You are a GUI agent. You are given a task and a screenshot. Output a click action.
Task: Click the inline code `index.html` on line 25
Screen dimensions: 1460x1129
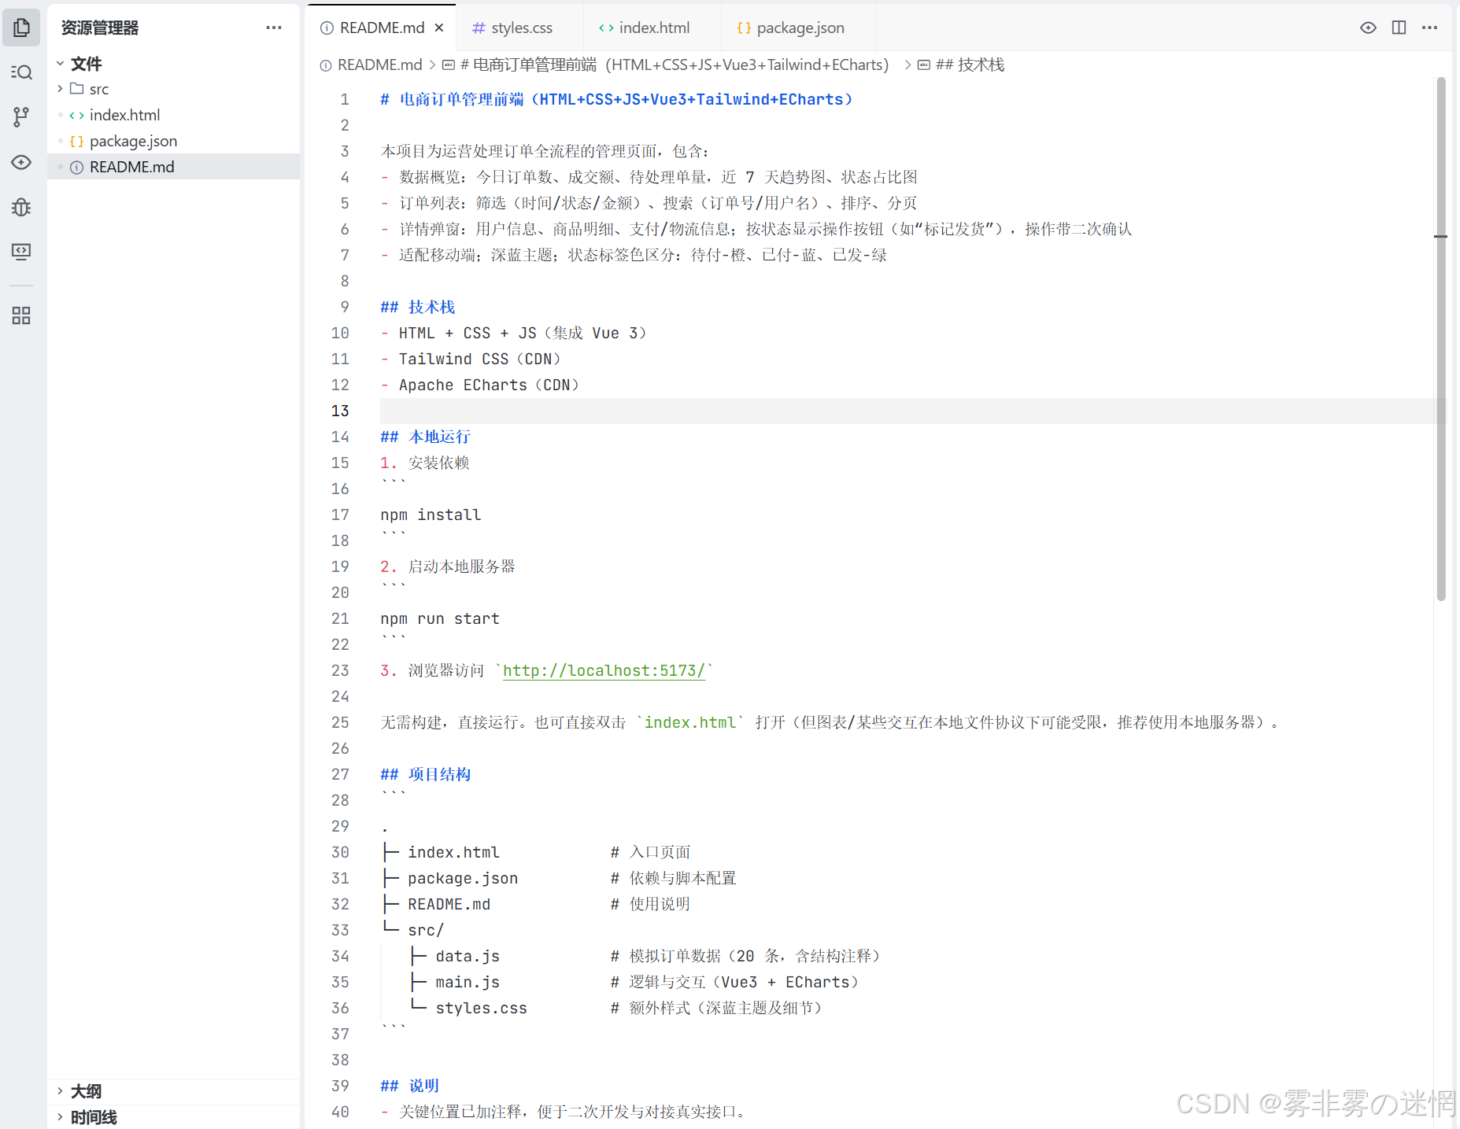pos(690,722)
